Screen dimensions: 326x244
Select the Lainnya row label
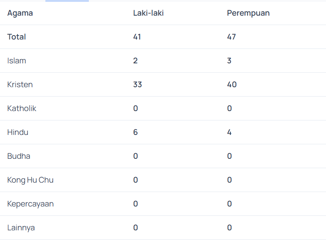coord(21,228)
